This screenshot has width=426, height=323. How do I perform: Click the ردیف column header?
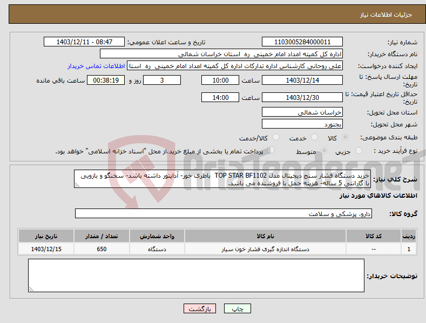409,236
